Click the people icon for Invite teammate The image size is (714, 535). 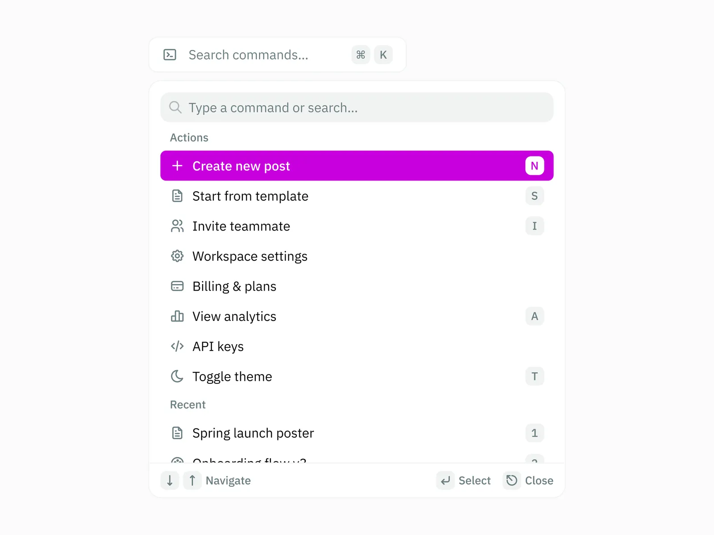coord(177,226)
